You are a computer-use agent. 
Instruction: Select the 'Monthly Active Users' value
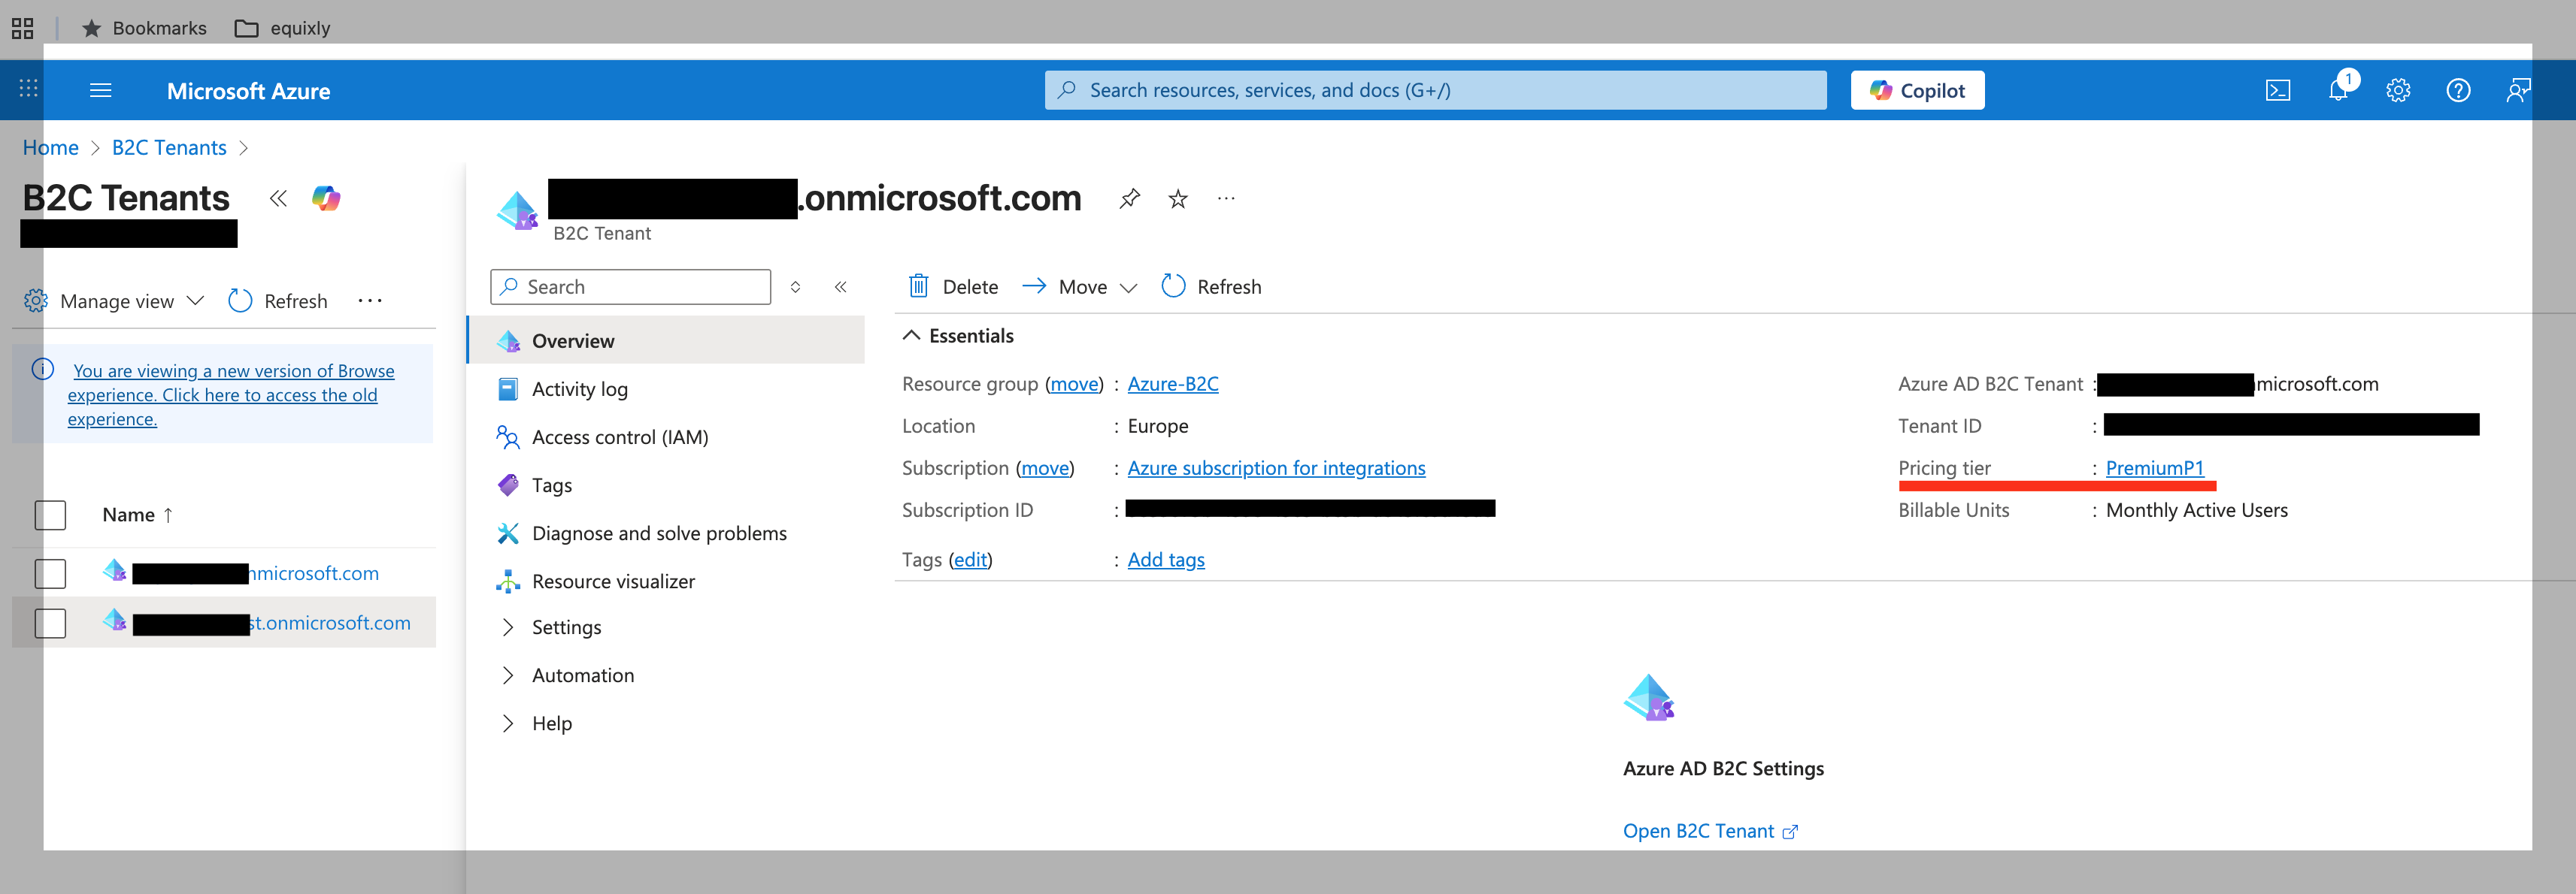(2196, 509)
